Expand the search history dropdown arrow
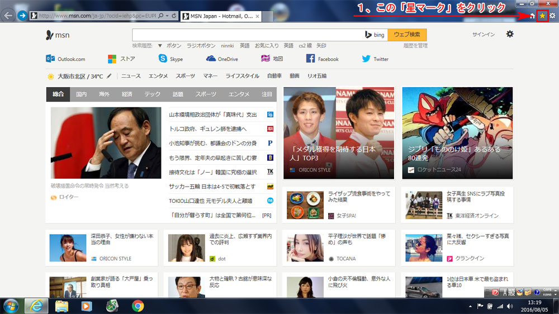The width and height of the screenshot is (559, 314). pyautogui.click(x=160, y=45)
